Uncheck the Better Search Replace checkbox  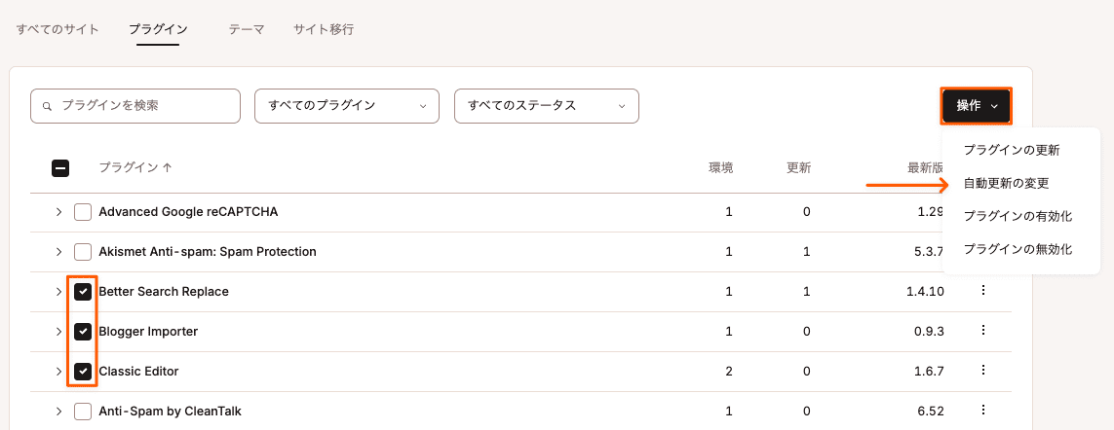pos(83,292)
